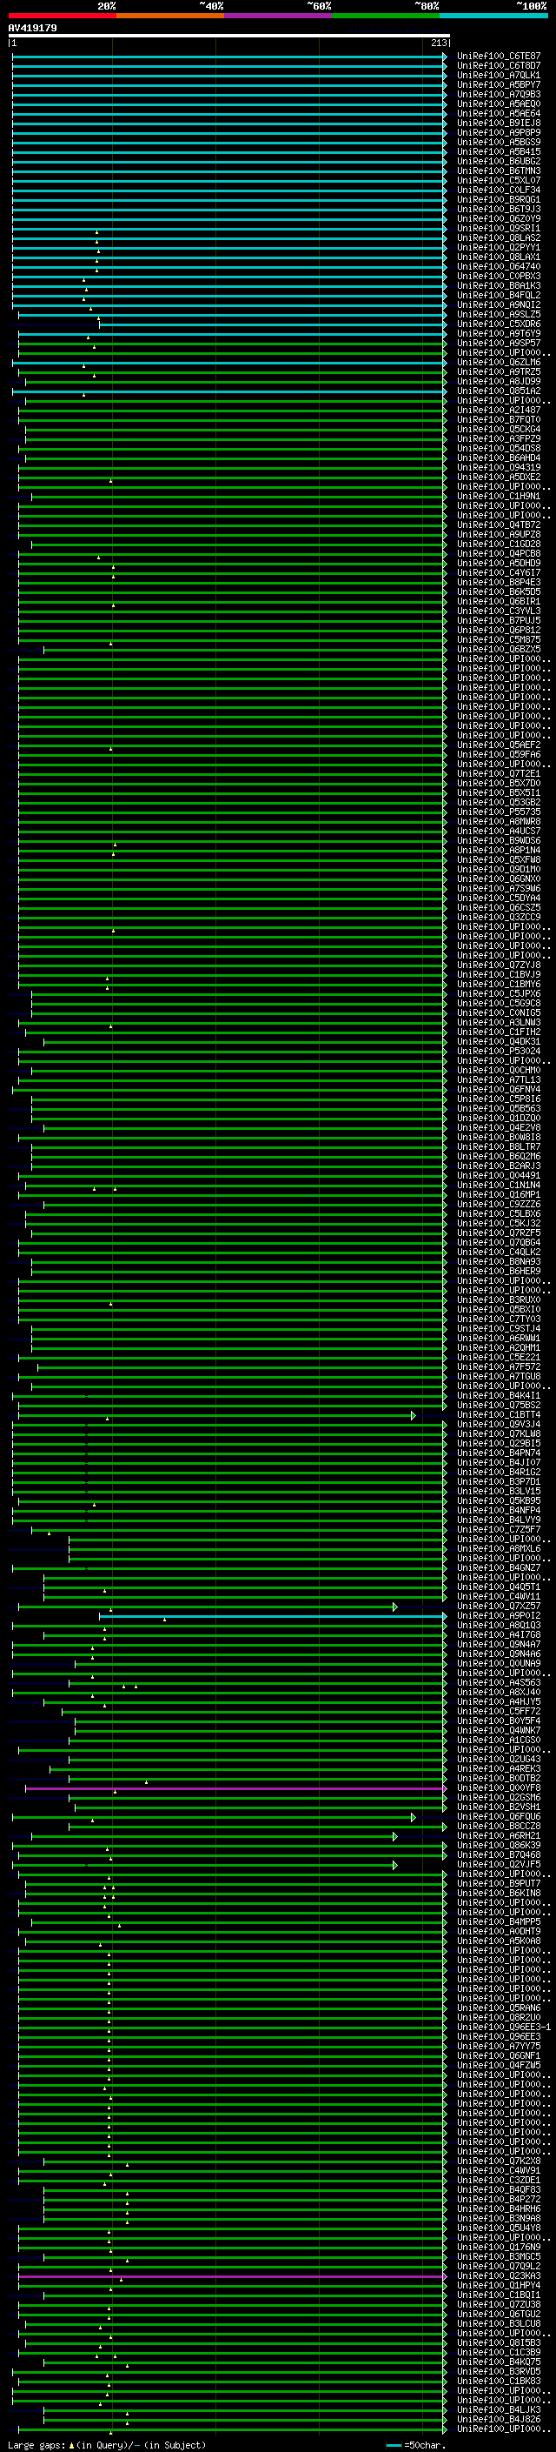556x2452 pixels.
Task: Select UniRef100_Q9SRI1 label
Action: [499, 229]
